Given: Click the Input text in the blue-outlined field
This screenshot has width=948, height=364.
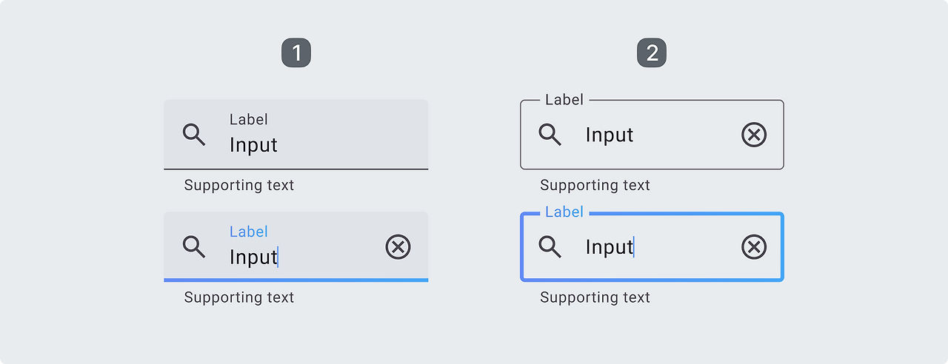Looking at the screenshot, I should 610,246.
